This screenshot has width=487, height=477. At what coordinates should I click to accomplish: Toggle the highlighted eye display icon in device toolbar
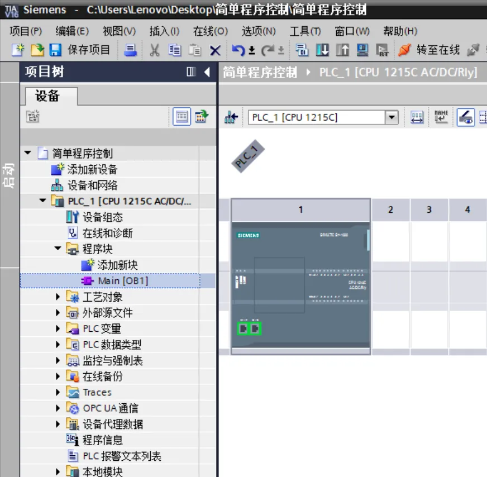tap(466, 117)
